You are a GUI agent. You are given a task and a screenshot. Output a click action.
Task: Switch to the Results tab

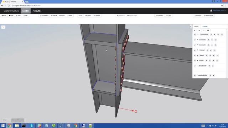36,11
